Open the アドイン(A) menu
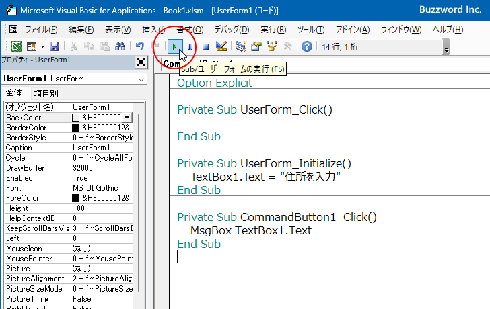The height and width of the screenshot is (309, 490). pyautogui.click(x=353, y=30)
